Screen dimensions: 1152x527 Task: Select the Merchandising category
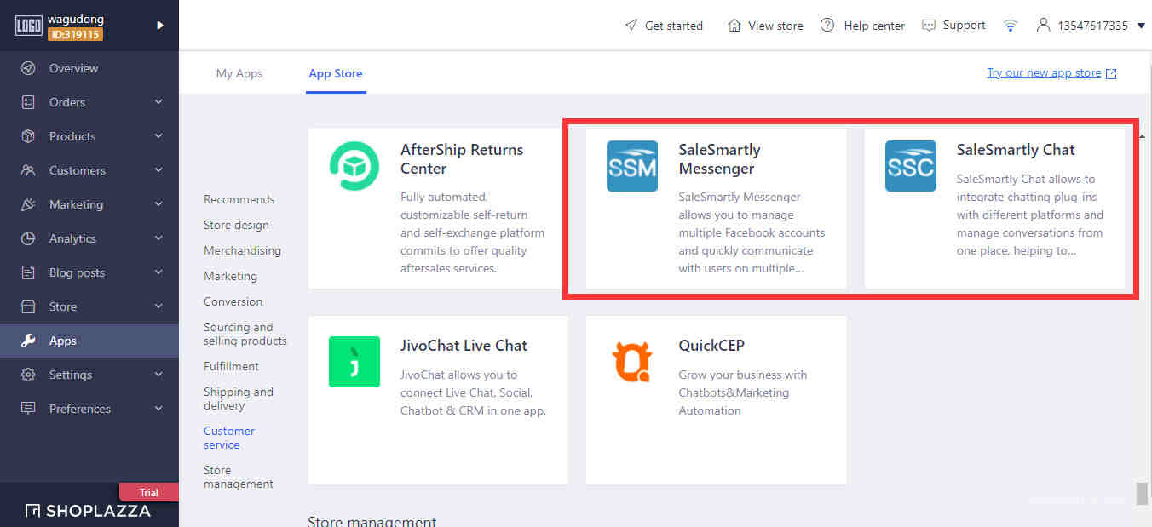[x=242, y=250]
